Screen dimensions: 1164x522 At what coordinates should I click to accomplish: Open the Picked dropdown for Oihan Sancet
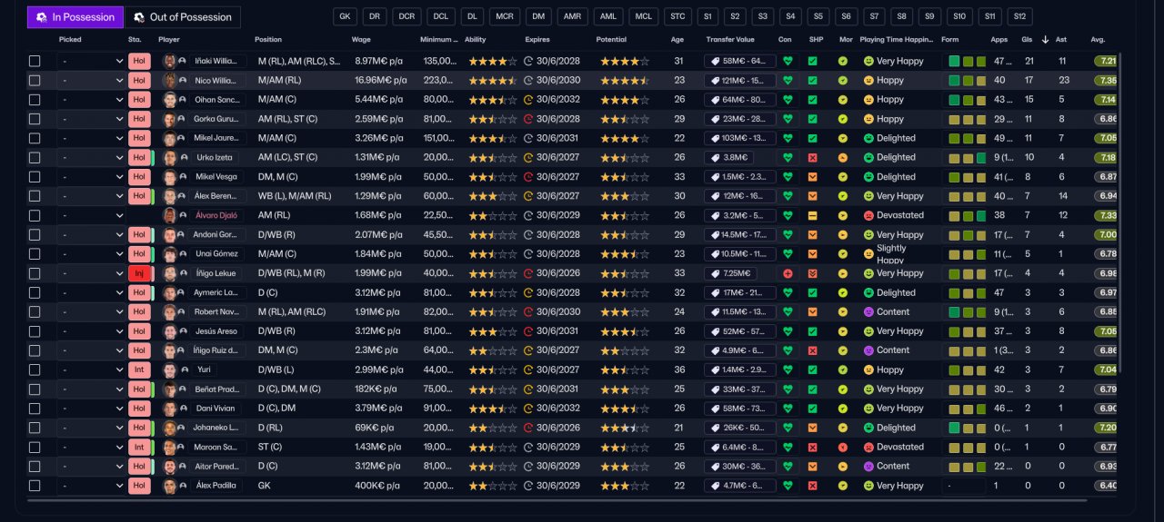pos(91,100)
